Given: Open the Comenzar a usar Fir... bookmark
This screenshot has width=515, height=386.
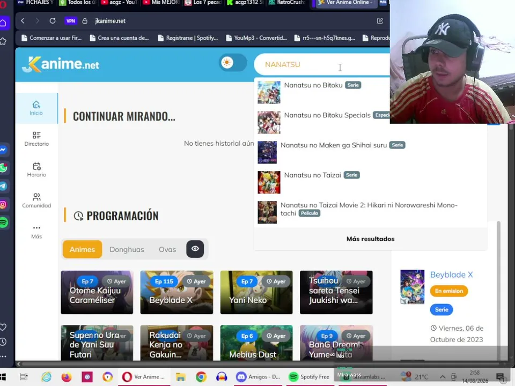Looking at the screenshot, I should point(51,38).
